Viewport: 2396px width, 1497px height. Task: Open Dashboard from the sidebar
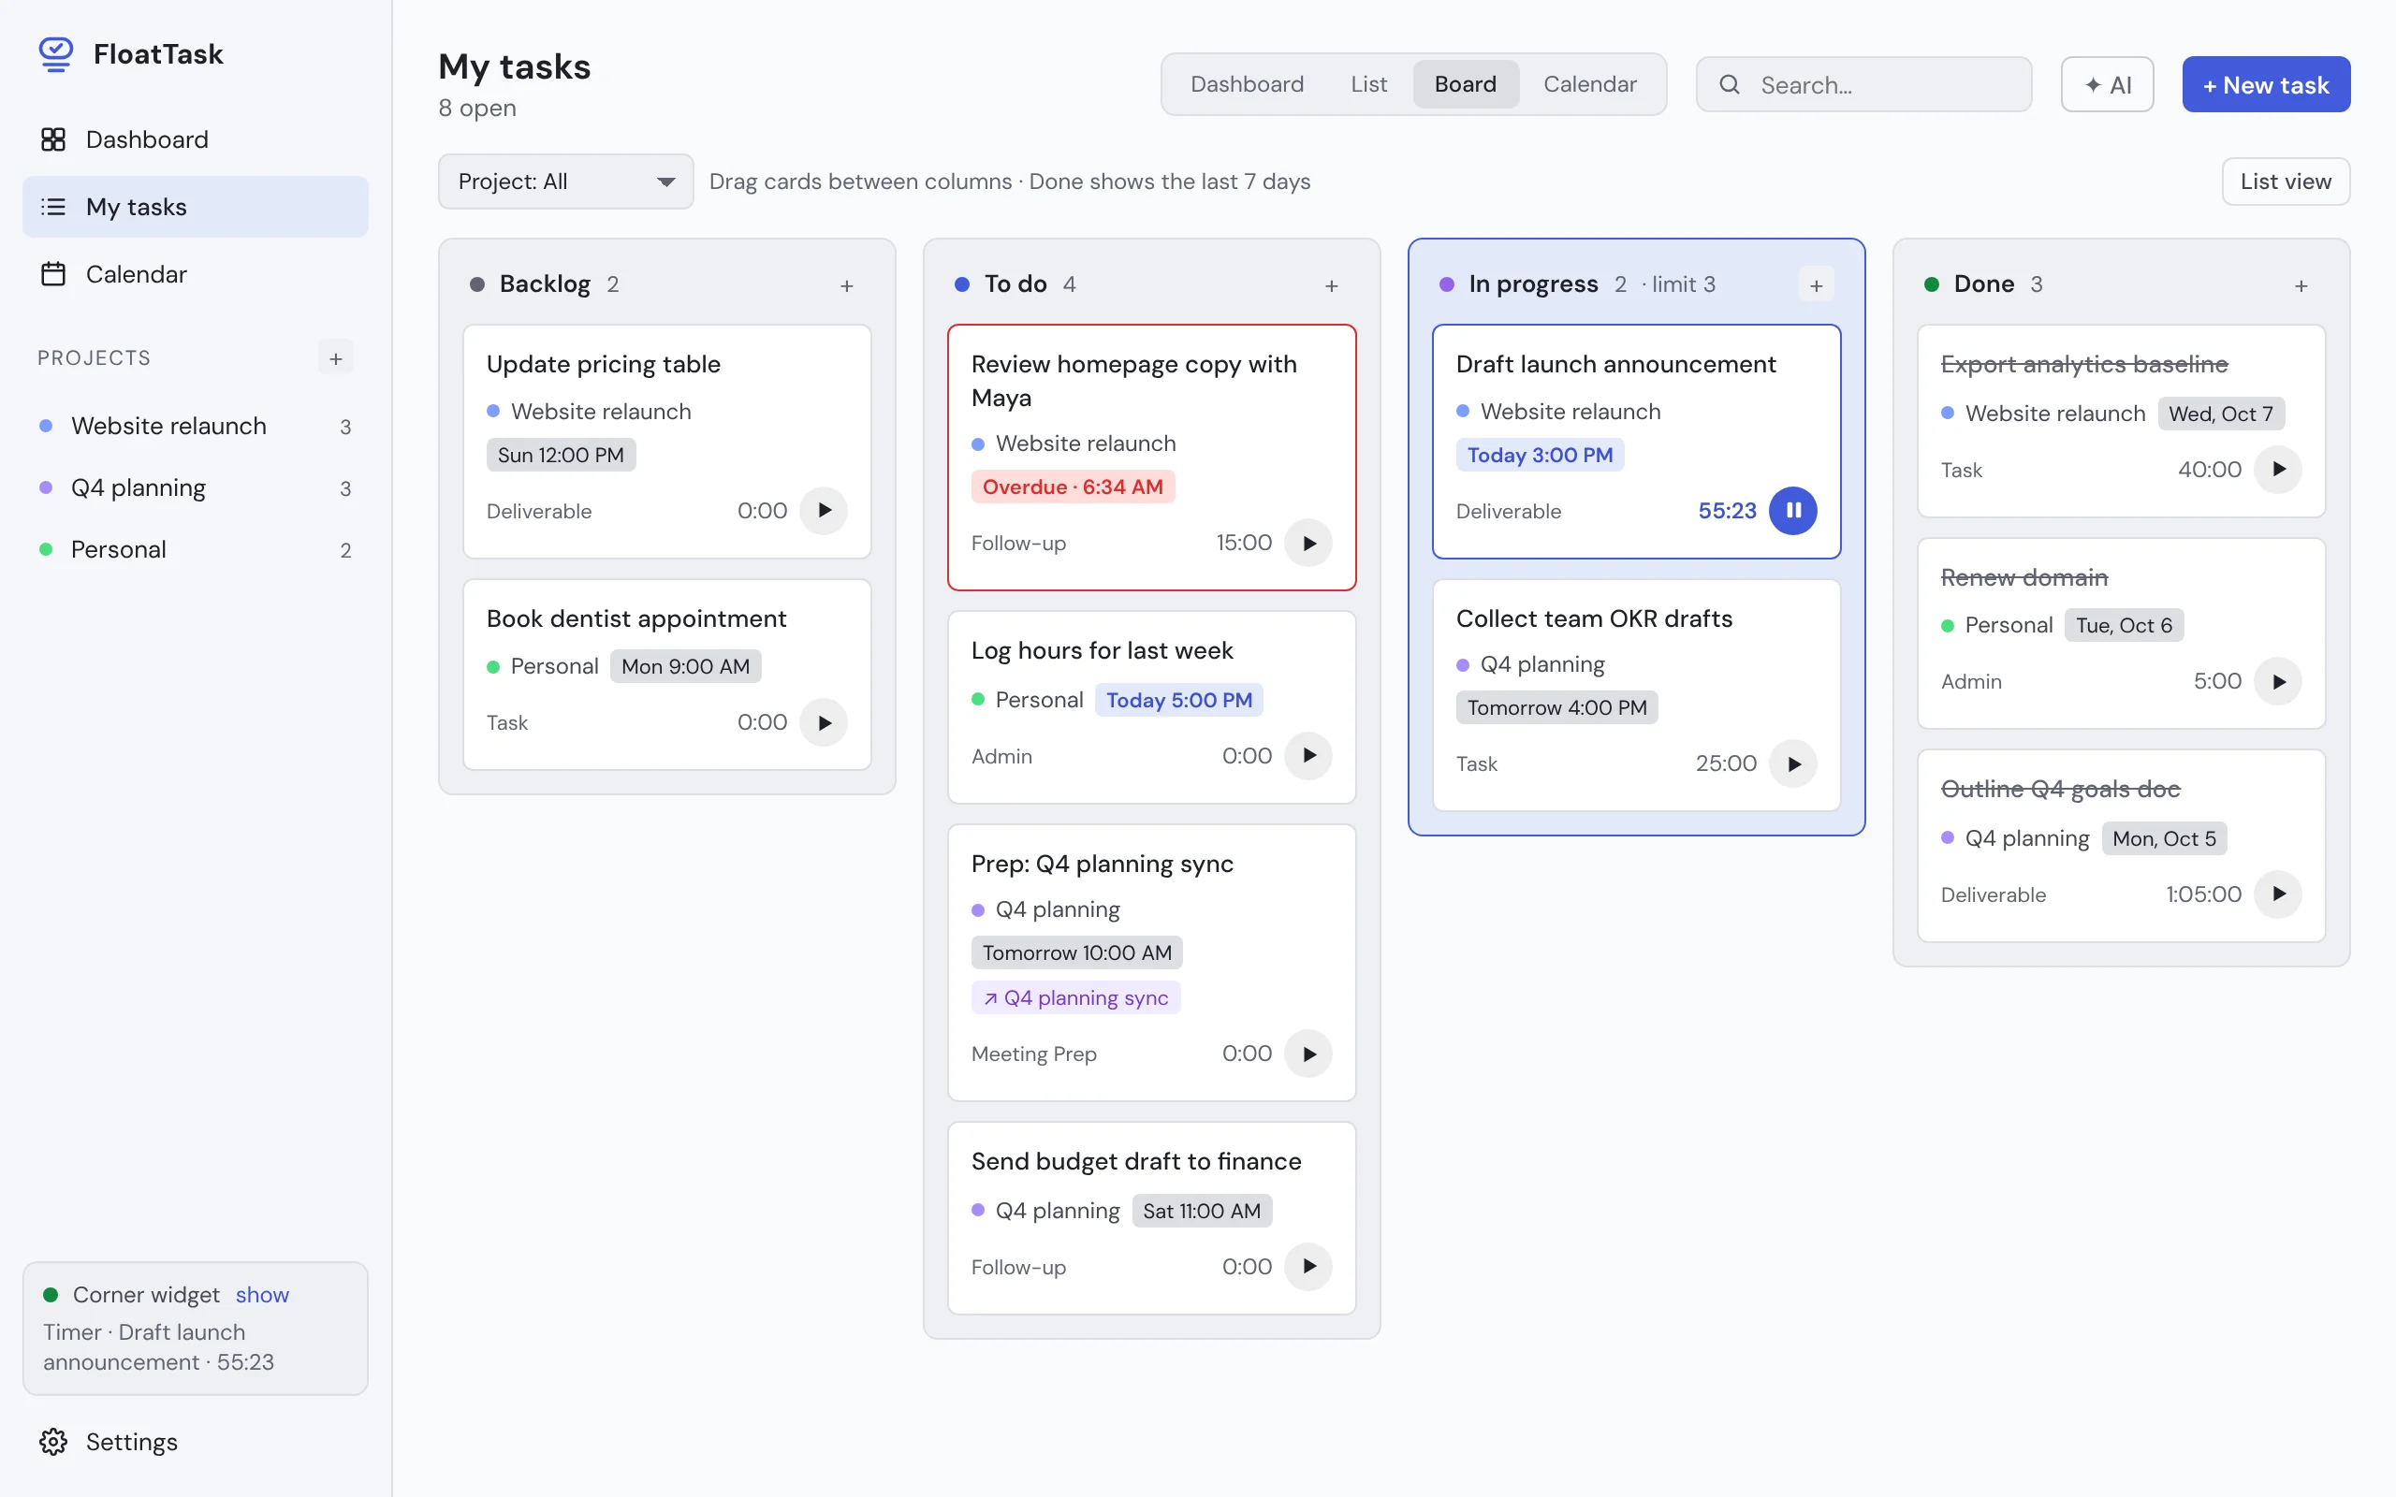(x=195, y=139)
